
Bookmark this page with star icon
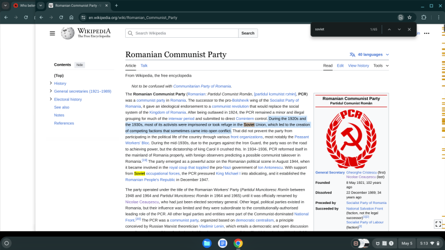[x=409, y=17]
